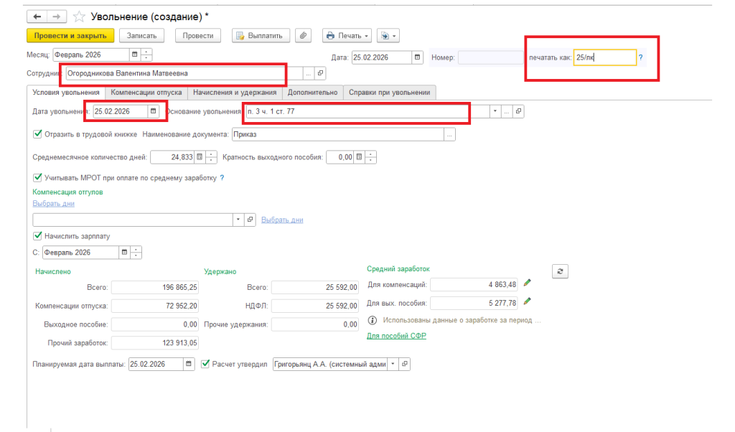Viewport: 735px width, 432px height.
Task: Go forward with the right arrow button
Action: coord(56,17)
